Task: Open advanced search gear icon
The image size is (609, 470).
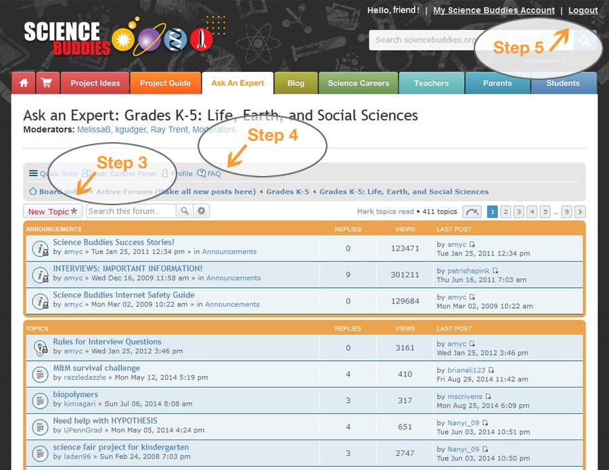Action: pyautogui.click(x=201, y=211)
